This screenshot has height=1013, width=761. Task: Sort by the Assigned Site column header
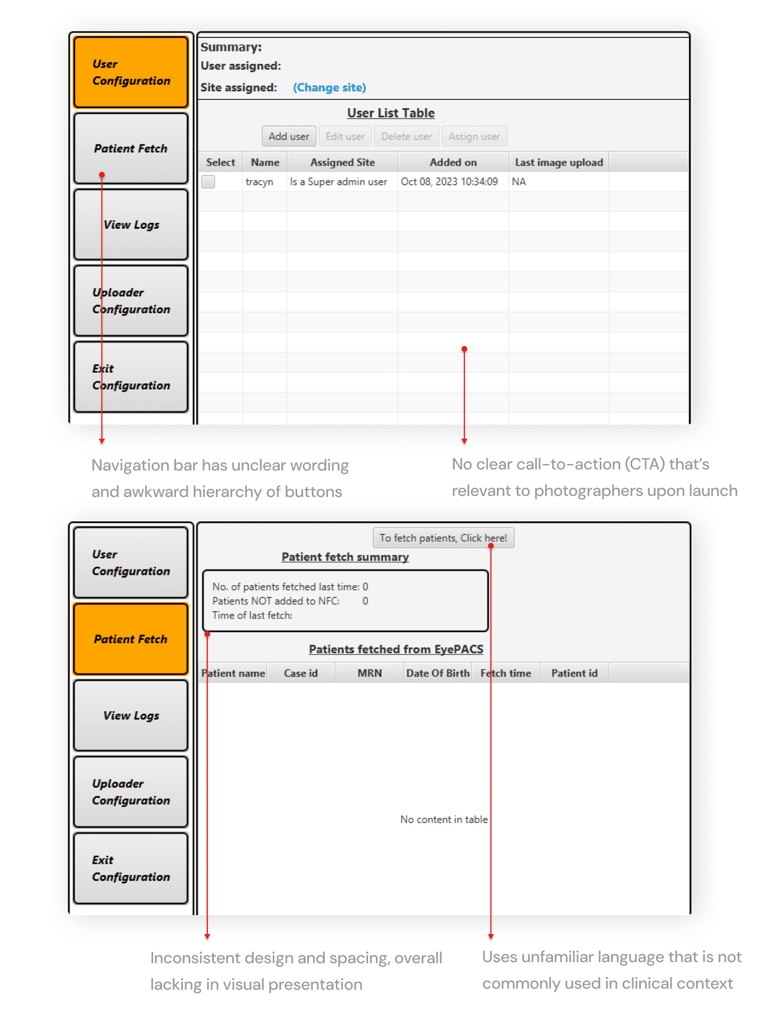(x=343, y=162)
